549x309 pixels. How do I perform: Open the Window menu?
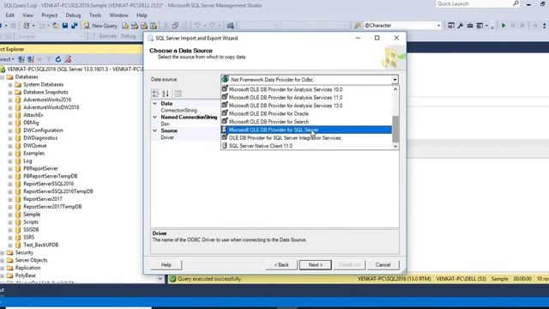(118, 15)
